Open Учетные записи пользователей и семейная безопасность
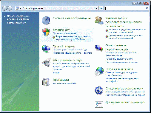 pos(124,22)
